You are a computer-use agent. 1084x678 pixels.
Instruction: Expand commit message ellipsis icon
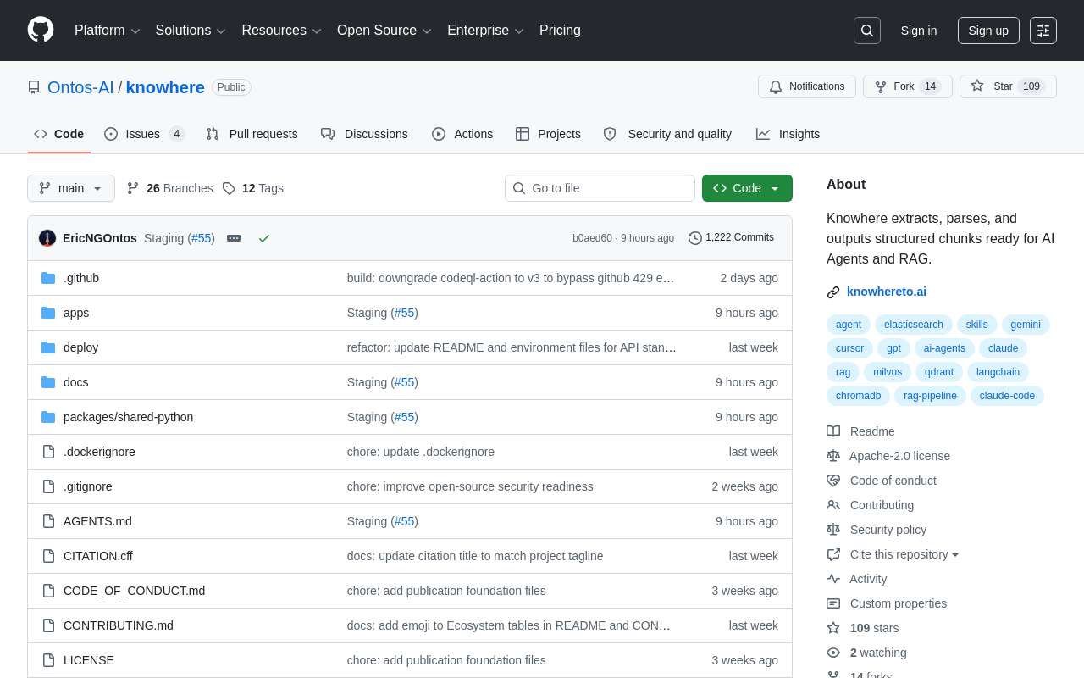tap(234, 238)
